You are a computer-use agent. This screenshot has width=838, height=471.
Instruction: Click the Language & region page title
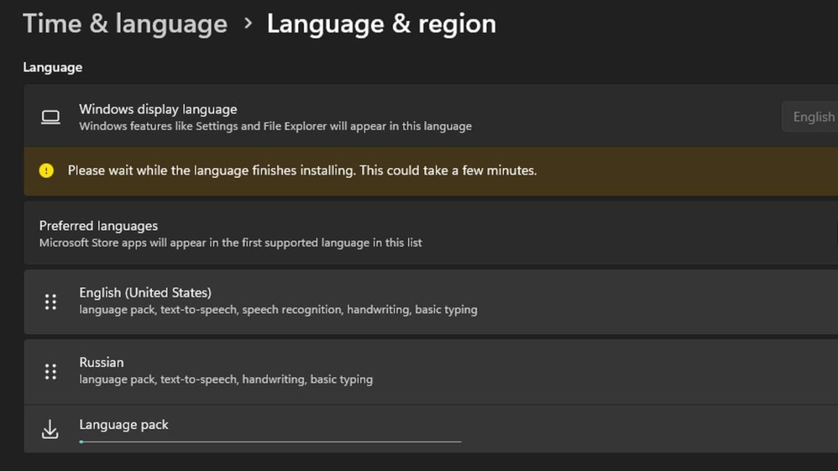pyautogui.click(x=381, y=24)
